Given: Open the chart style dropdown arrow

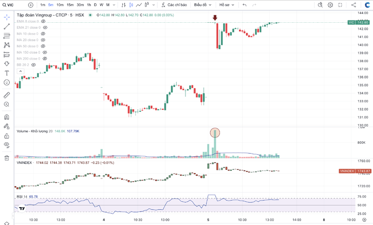Looking at the screenshot, I should tap(154, 5).
